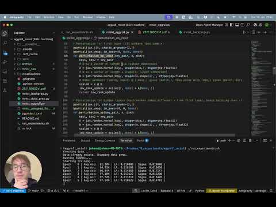Image resolution: width=276 pixels, height=207 pixels.
Task: Click Open Agent Manager
Action: click(x=209, y=25)
